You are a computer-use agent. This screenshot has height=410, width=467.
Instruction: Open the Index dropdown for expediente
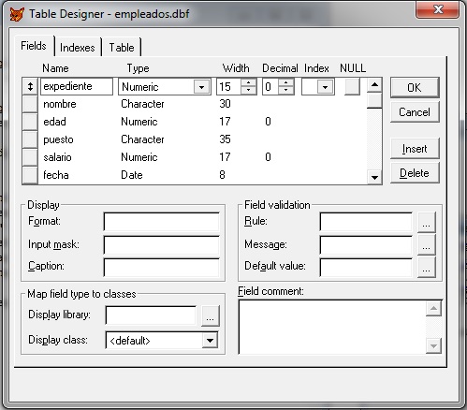click(325, 87)
